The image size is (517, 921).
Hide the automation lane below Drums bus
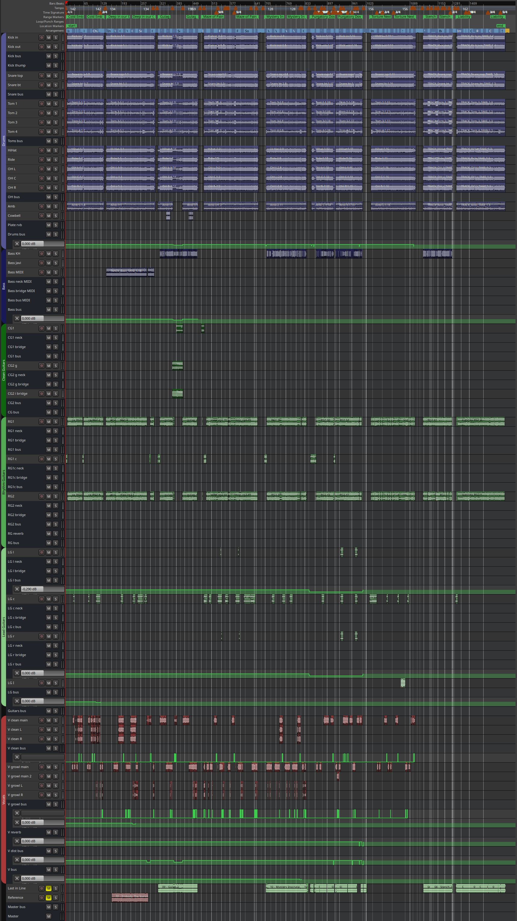point(17,244)
